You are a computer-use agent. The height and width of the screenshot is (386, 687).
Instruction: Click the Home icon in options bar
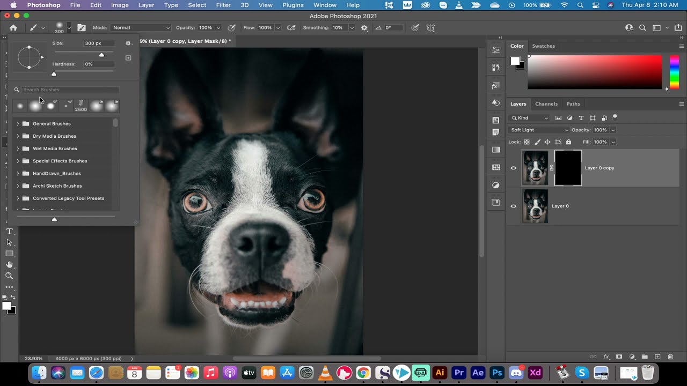coord(13,27)
